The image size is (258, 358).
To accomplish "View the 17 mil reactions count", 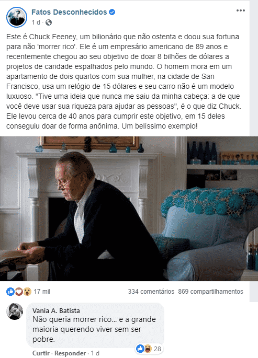I will [x=42, y=292].
